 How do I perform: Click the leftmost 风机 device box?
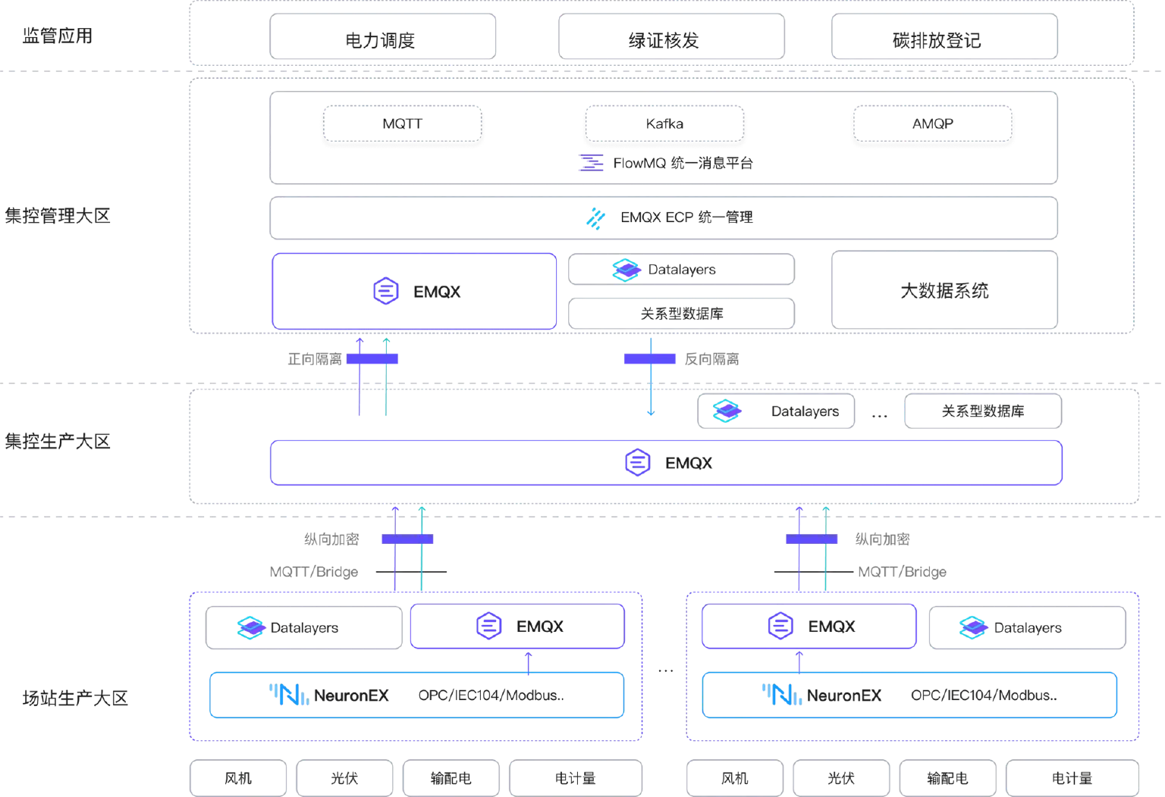coord(238,778)
